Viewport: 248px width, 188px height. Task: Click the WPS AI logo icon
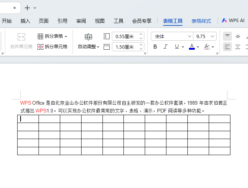[224, 21]
